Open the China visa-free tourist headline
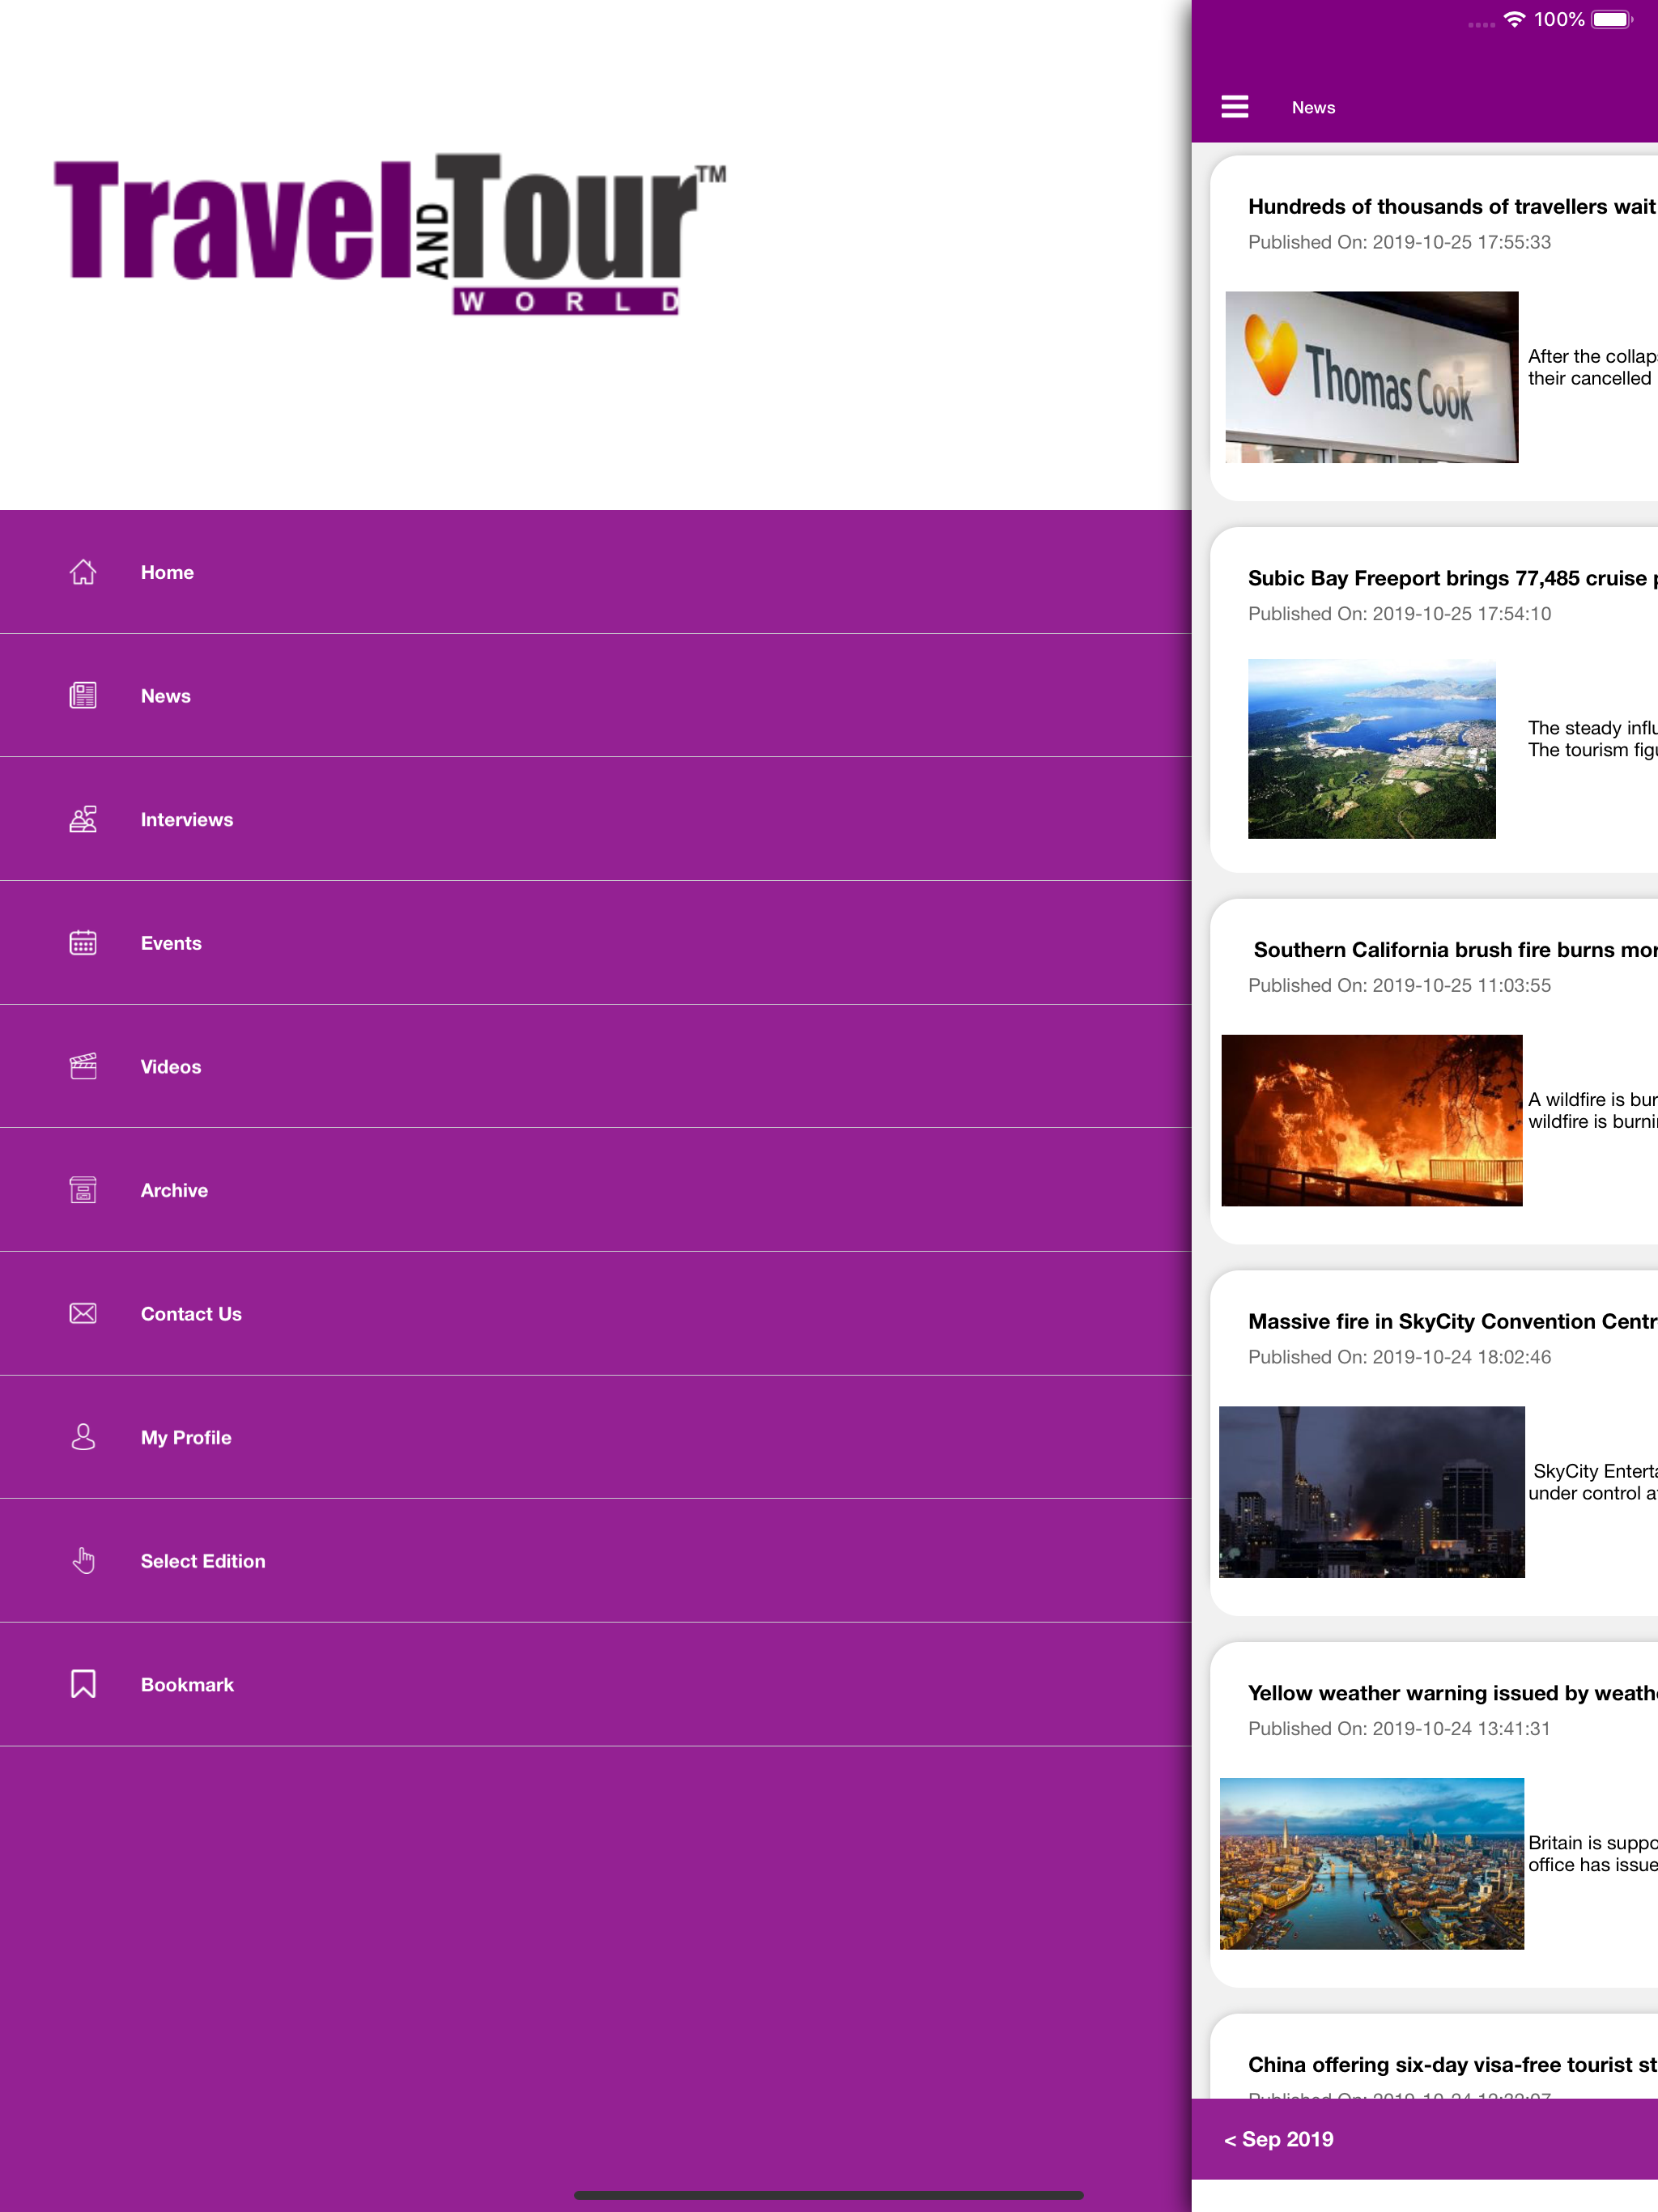Screen dimensions: 1658x2212 (x=1452, y=2064)
